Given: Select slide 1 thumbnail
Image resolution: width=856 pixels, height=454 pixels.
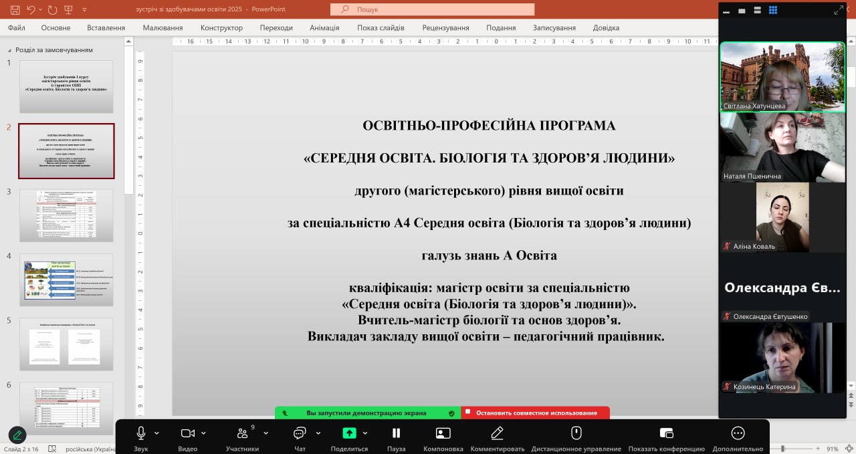Looking at the screenshot, I should [66, 86].
